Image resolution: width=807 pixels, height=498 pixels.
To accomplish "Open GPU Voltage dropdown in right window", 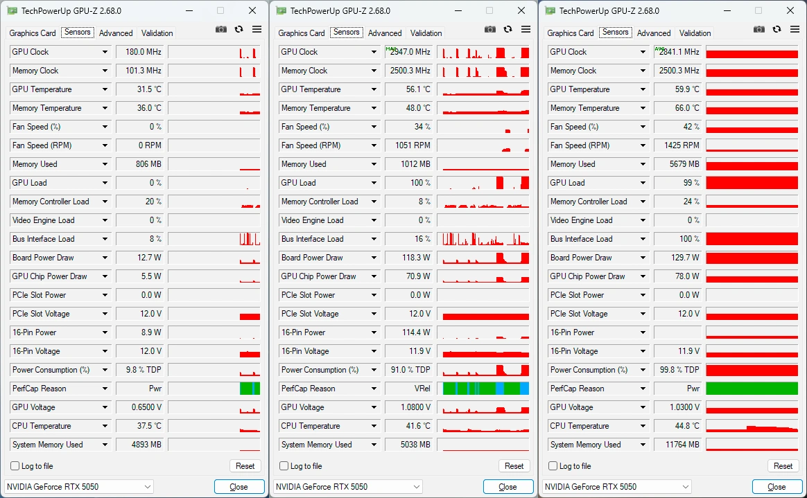I will click(643, 407).
